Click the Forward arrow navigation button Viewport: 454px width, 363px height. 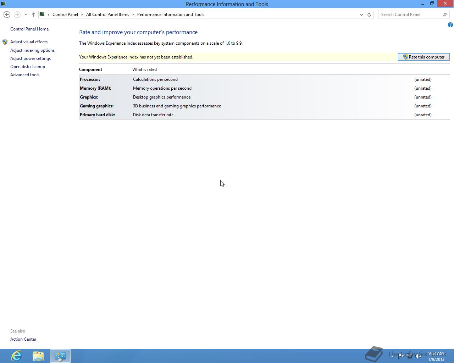[17, 15]
